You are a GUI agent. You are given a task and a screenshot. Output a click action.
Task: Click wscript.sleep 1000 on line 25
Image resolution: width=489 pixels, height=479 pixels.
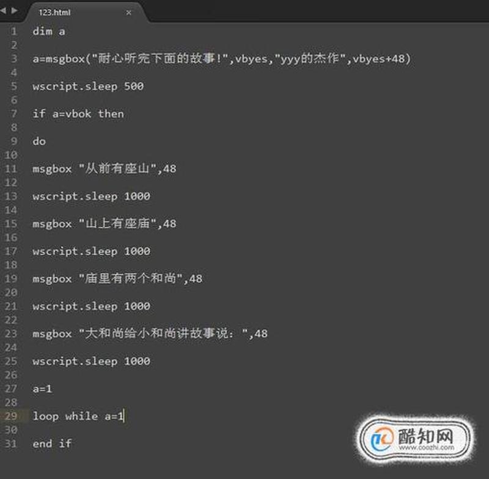tap(91, 361)
